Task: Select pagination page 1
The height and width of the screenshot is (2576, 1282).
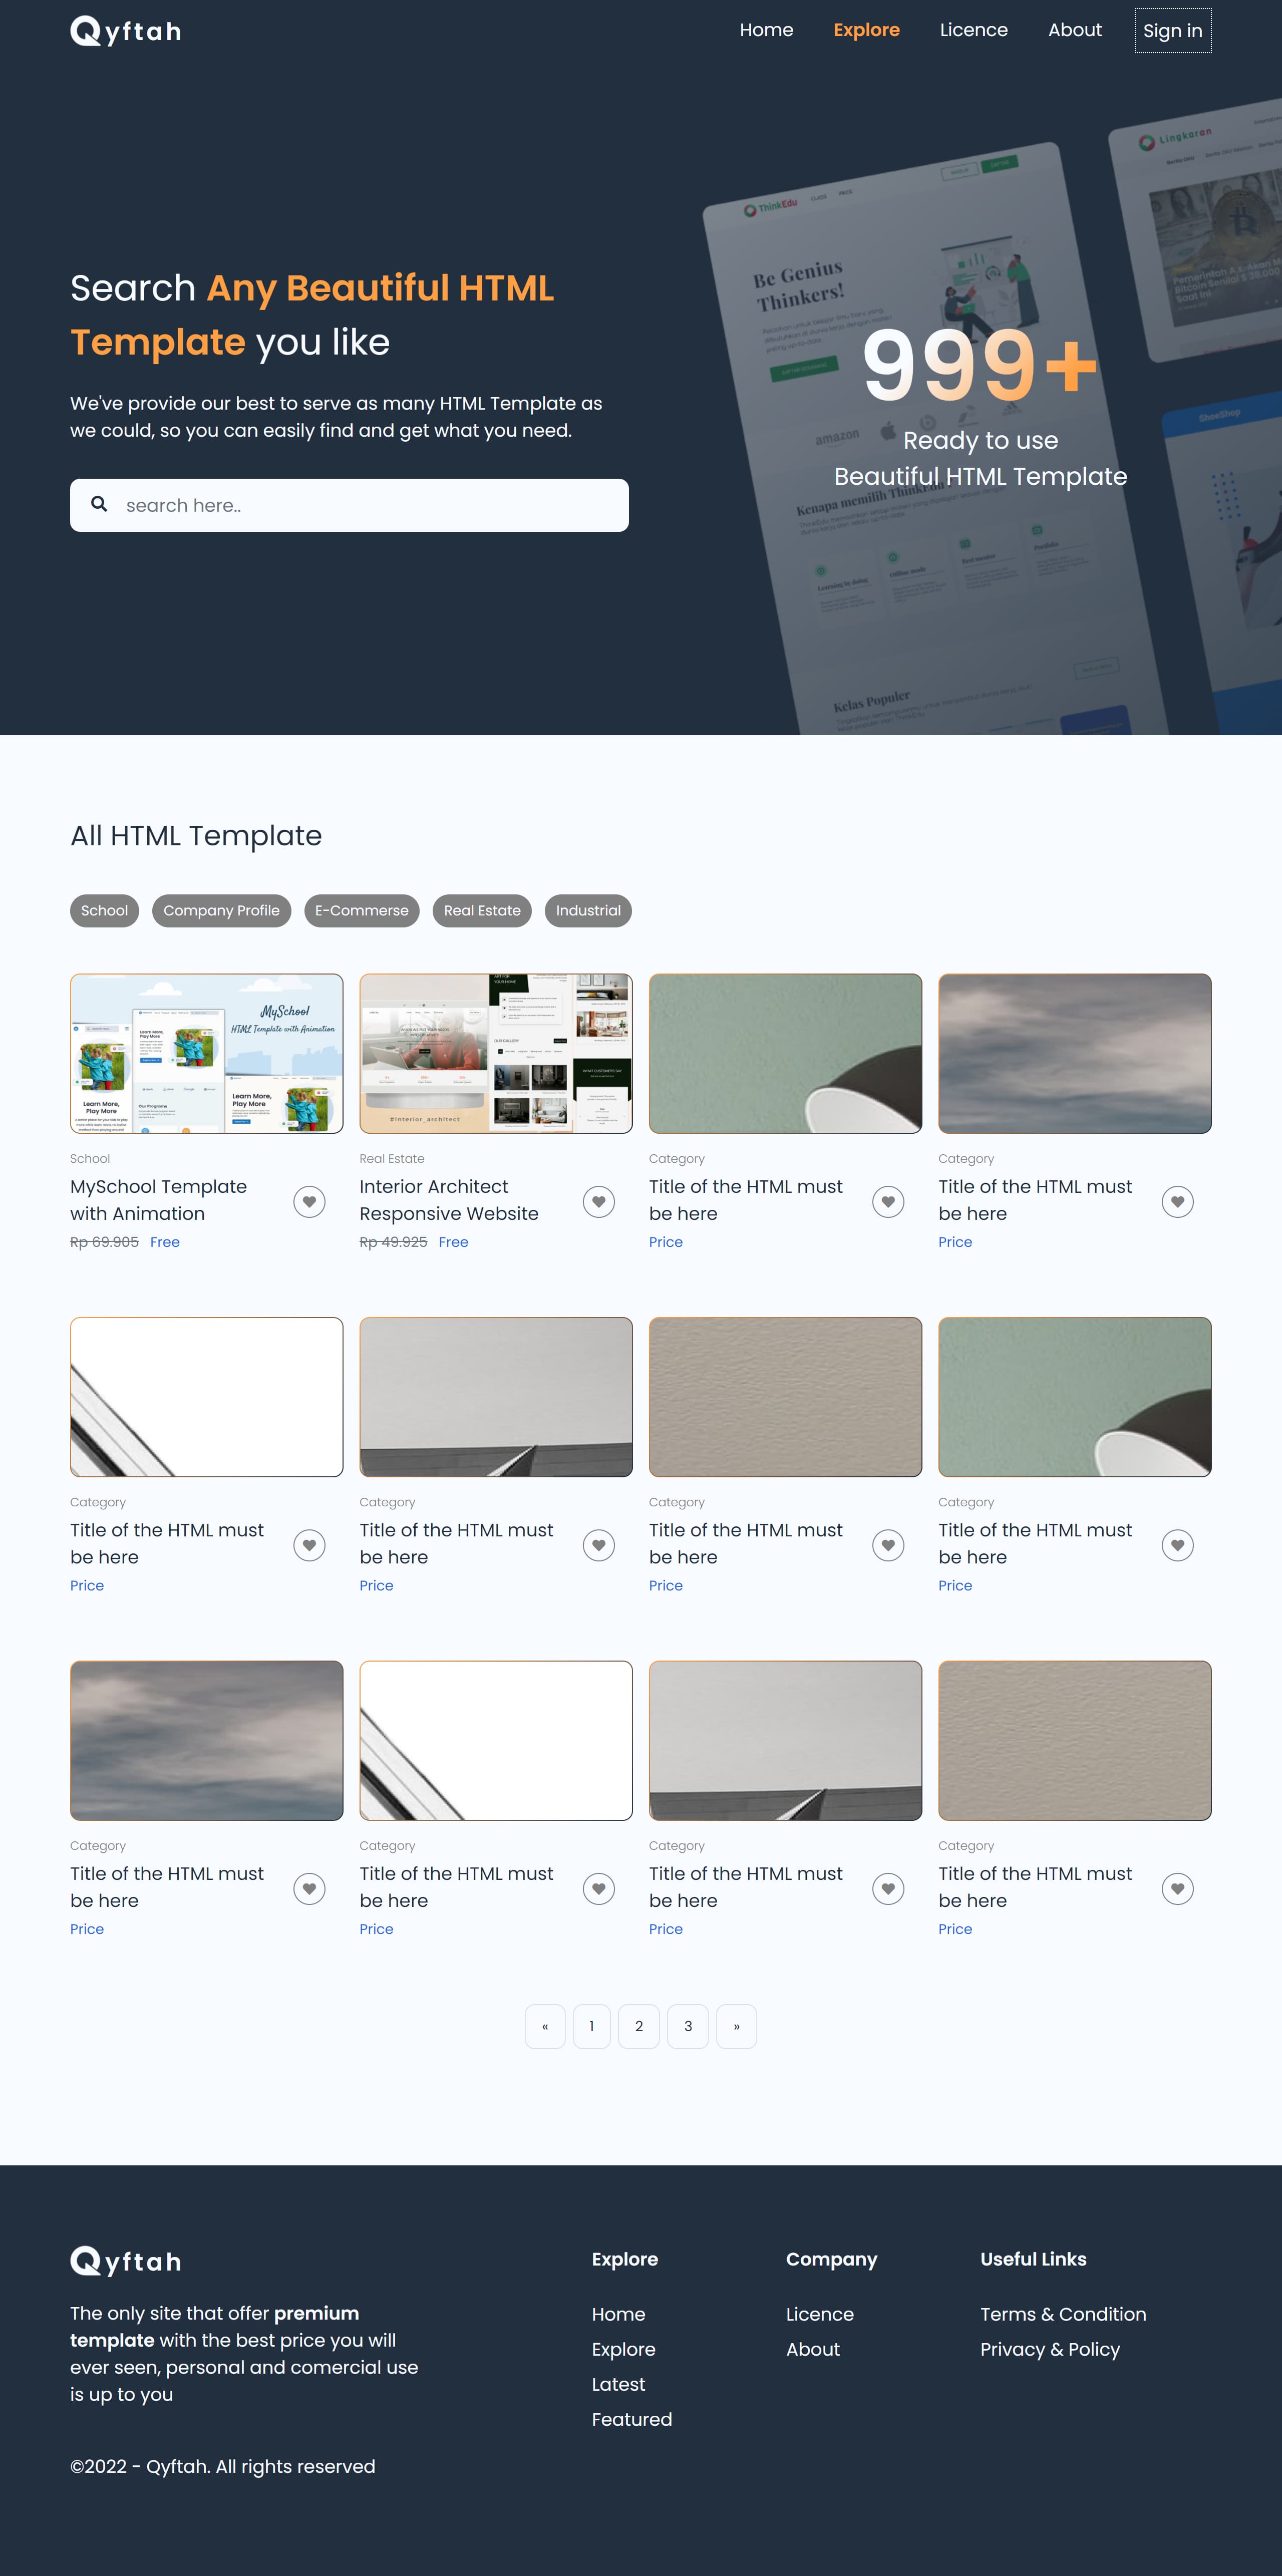Action: coord(591,2026)
